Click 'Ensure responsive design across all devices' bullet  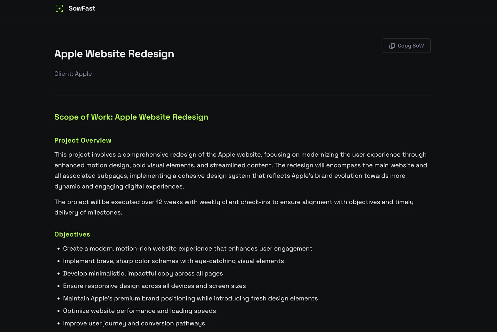[x=154, y=286]
